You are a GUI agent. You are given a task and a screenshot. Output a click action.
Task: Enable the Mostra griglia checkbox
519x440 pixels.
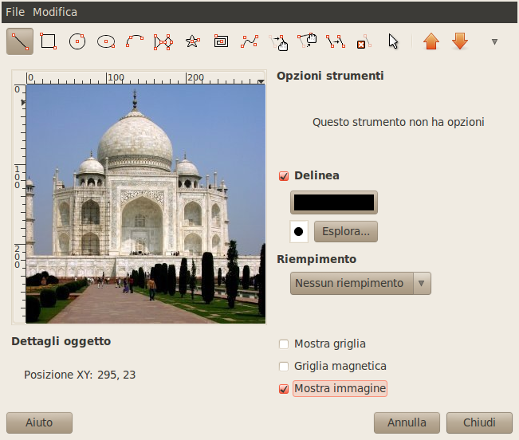(x=284, y=344)
